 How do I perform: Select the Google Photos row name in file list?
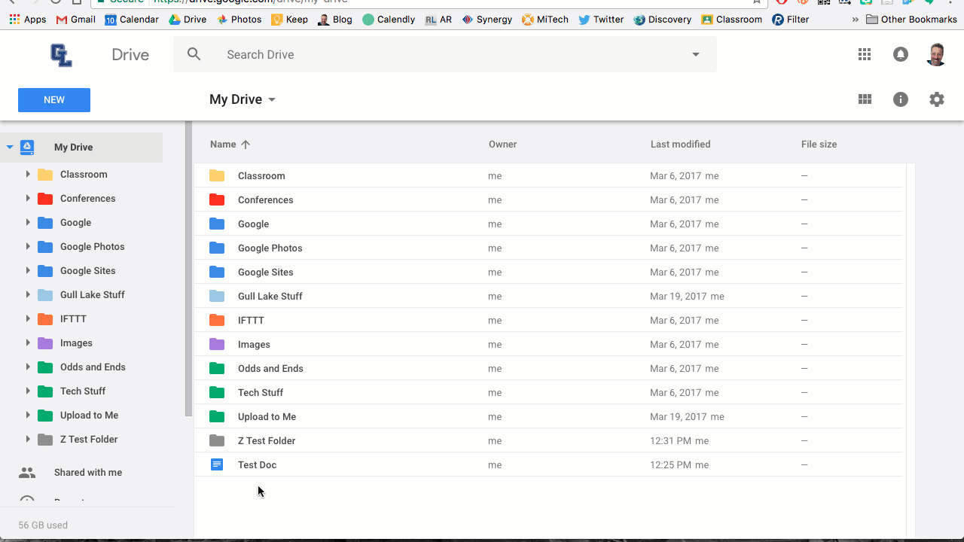[270, 248]
